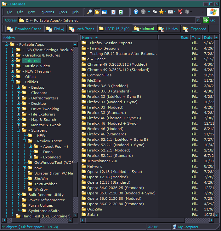Expand the Music & Video tree node

click(x=13, y=66)
